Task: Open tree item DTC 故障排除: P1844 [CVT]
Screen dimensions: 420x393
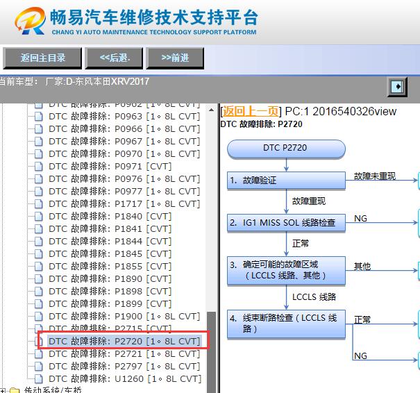Action: click(x=110, y=242)
